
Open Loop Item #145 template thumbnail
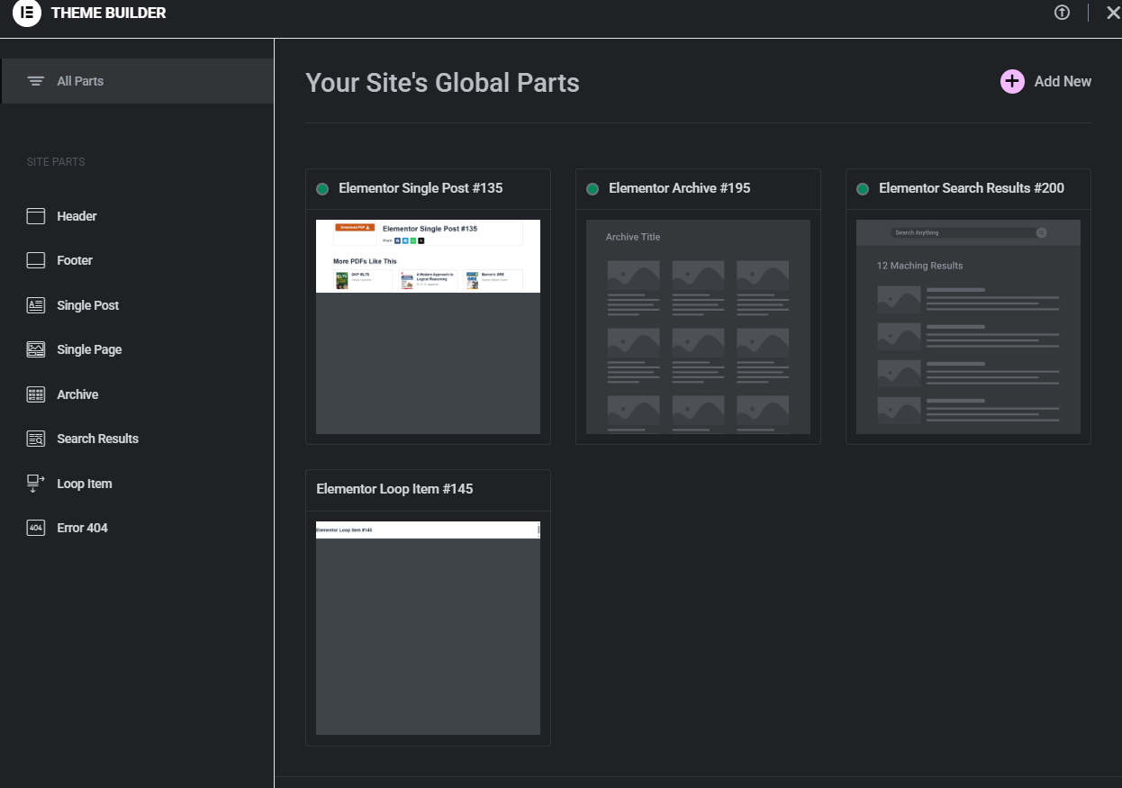click(x=428, y=628)
